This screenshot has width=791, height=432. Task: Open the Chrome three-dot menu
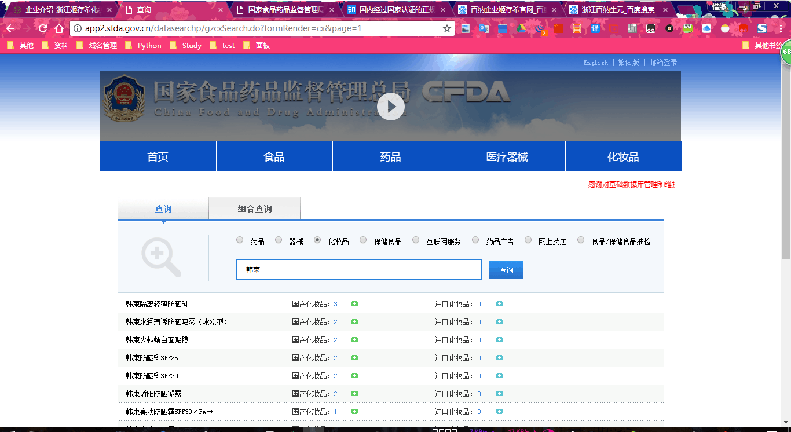tap(780, 28)
